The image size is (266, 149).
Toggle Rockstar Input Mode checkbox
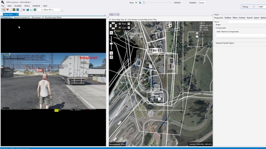(x=43, y=17)
